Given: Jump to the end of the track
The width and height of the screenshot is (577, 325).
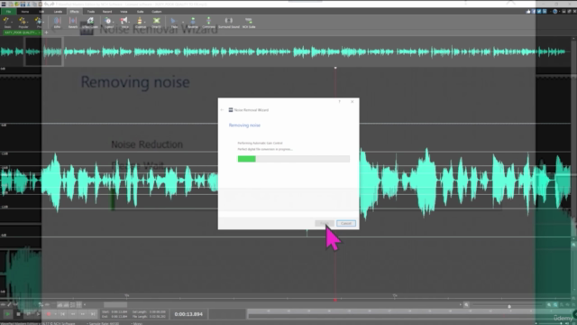Looking at the screenshot, I should click(x=93, y=314).
